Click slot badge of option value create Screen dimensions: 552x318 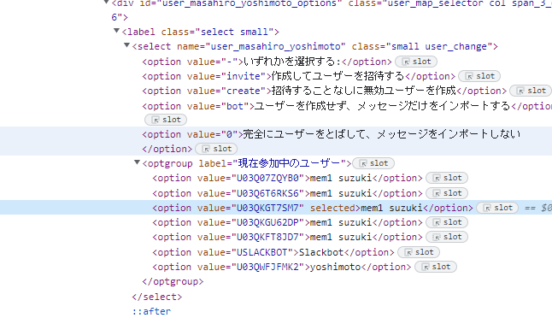[531, 91]
